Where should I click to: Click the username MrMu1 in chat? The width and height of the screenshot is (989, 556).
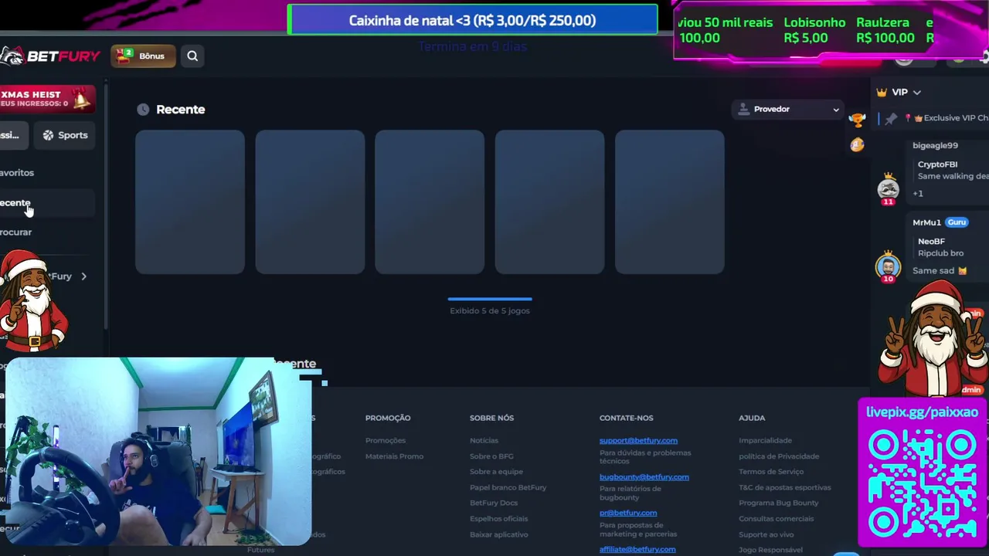click(926, 222)
